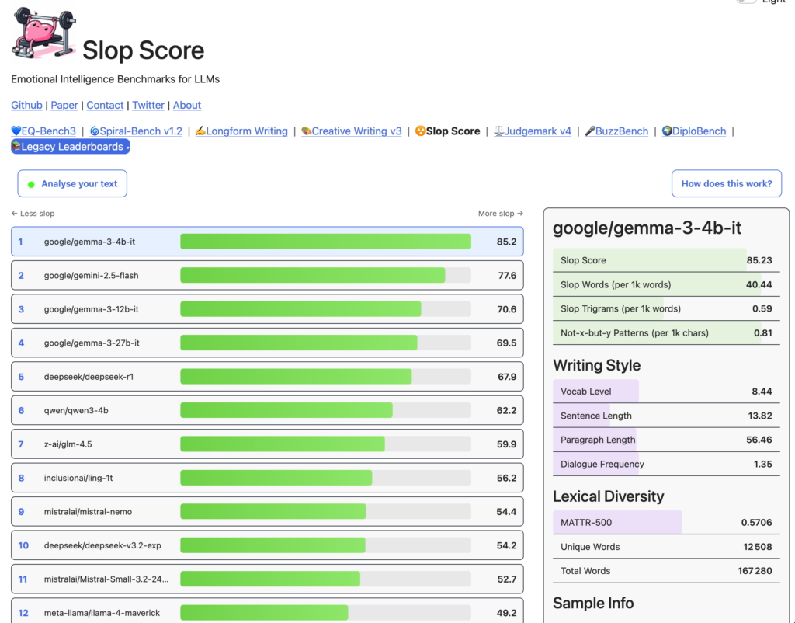Toggle the Light theme switch
The height and width of the screenshot is (623, 795).
click(x=746, y=1)
